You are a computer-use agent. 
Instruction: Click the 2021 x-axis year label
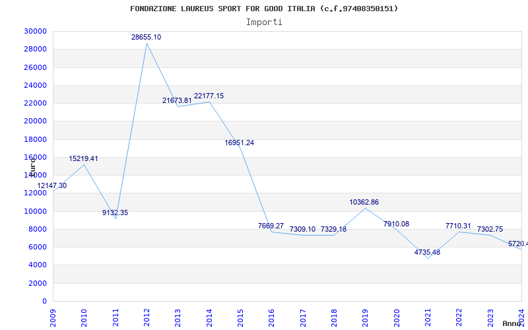pos(428,318)
